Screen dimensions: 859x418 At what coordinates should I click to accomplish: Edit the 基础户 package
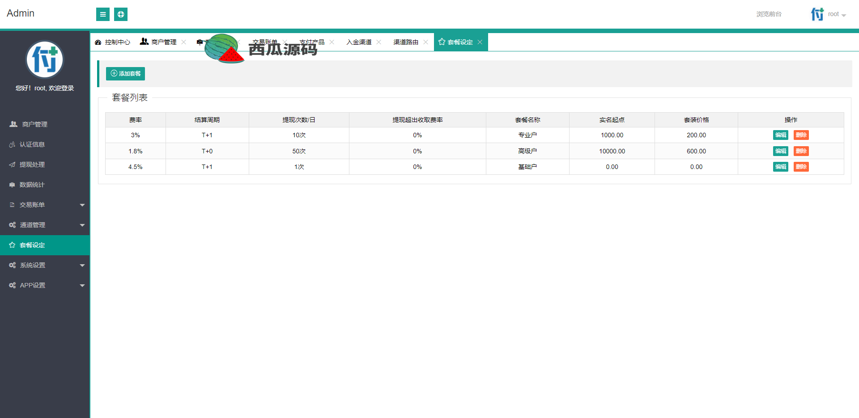point(781,167)
